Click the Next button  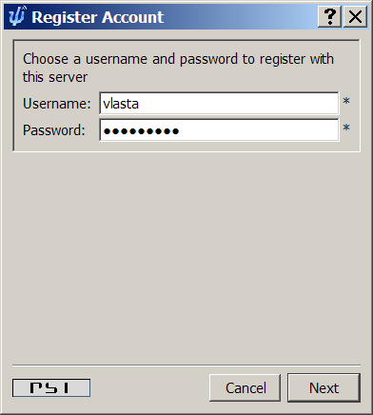pyautogui.click(x=324, y=387)
